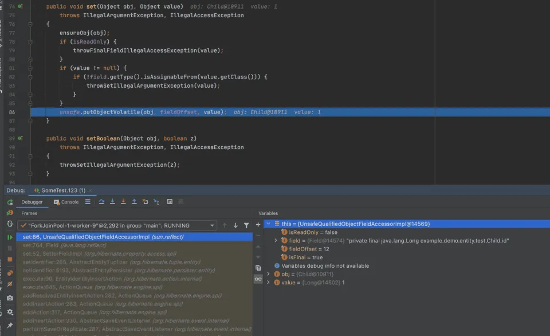
Task: Click the Rerun SomeTest debug icon
Action: pyautogui.click(x=10, y=202)
